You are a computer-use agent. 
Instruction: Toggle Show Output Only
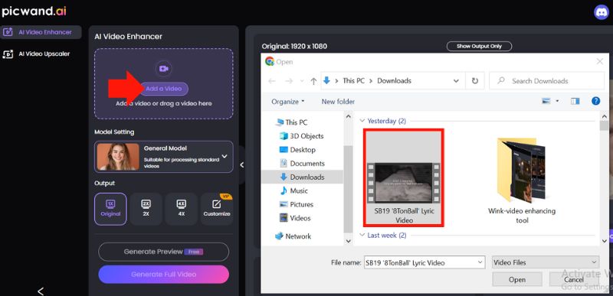(479, 46)
